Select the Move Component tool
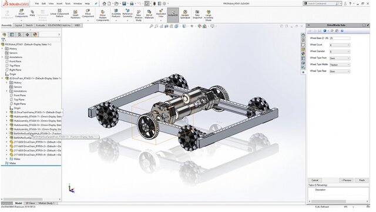 pos(88,14)
